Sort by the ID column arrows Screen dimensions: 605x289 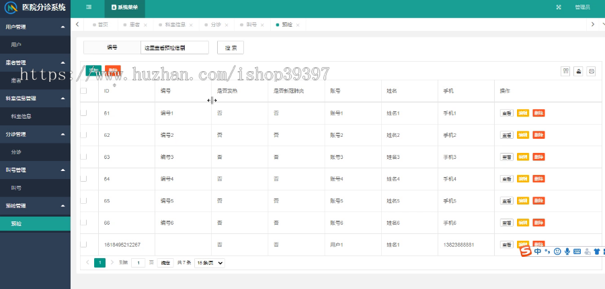tap(114, 85)
